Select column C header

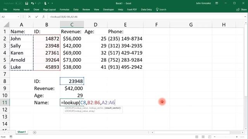point(72,25)
